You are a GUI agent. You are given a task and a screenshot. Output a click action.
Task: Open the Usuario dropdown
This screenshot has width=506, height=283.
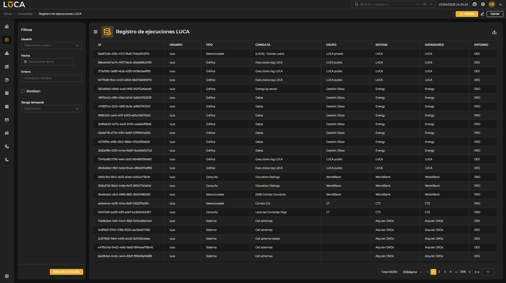pos(52,45)
